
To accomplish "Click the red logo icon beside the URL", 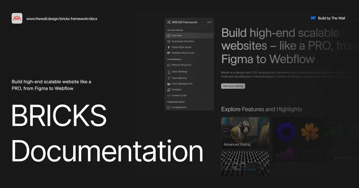I will click(x=17, y=18).
